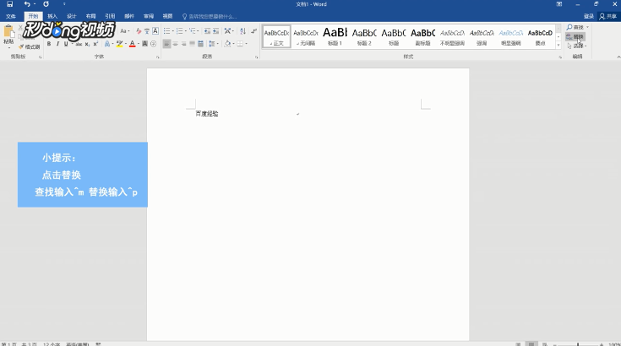Click the Asian Layout icon
The height and width of the screenshot is (346, 621).
point(228,31)
